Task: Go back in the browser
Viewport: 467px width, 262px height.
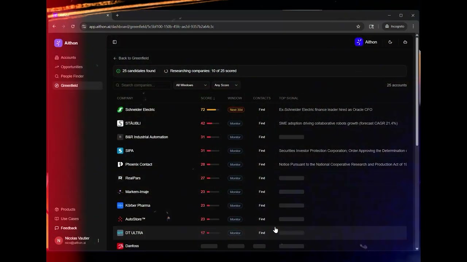Action: (54, 27)
